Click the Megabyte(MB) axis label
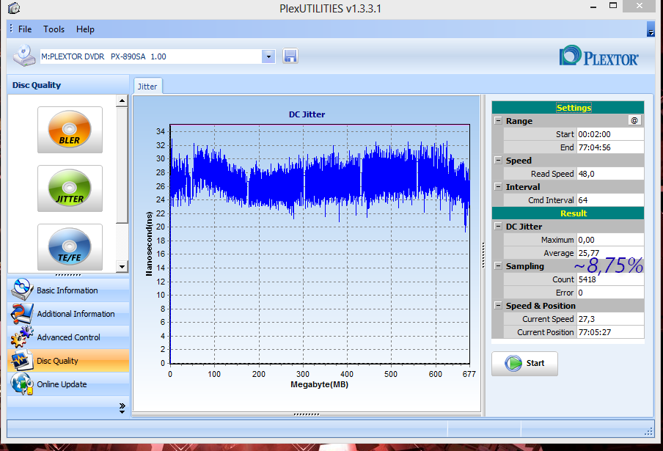The width and height of the screenshot is (663, 451). [319, 384]
